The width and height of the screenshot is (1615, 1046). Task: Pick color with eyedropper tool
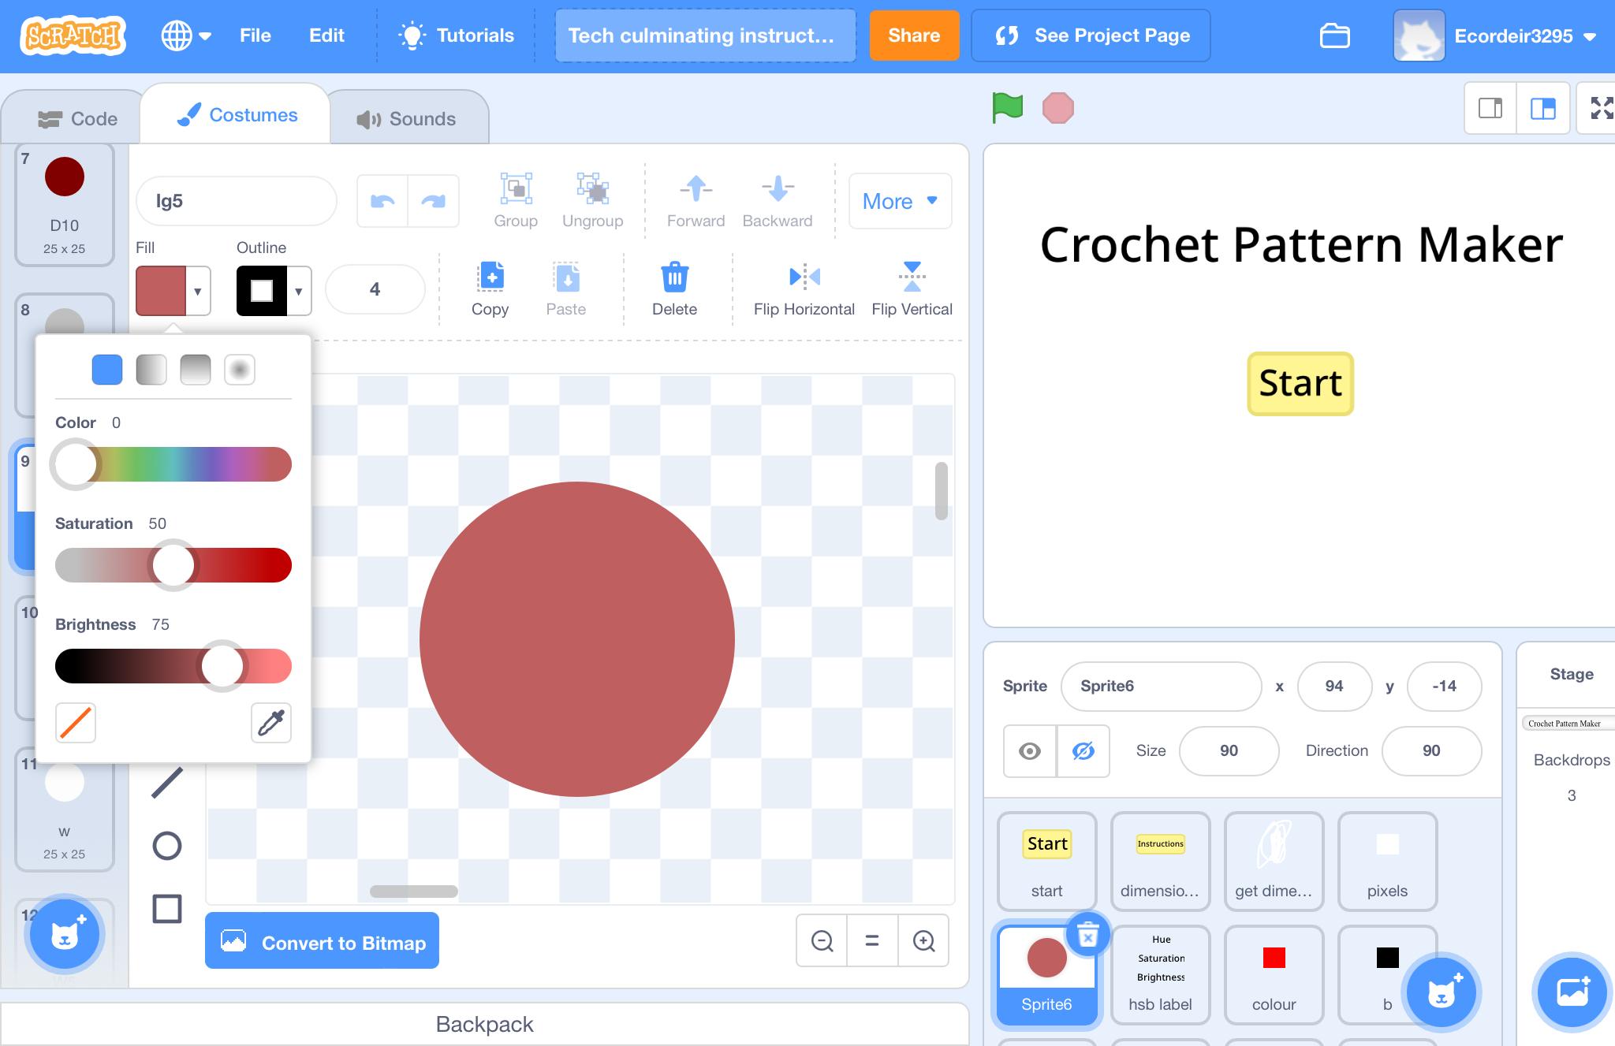[270, 722]
